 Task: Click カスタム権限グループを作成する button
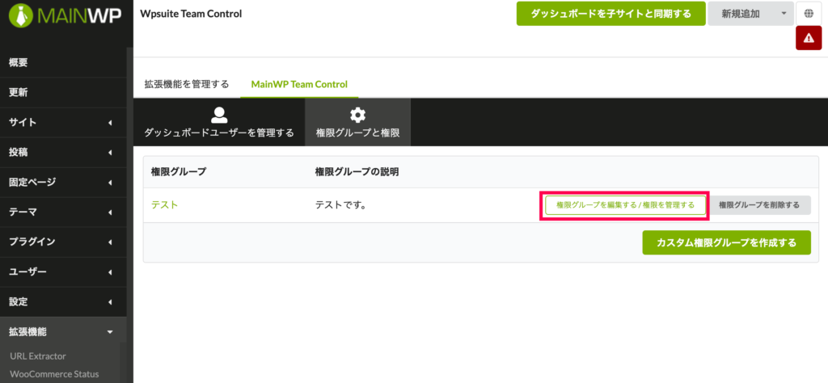[x=727, y=242]
